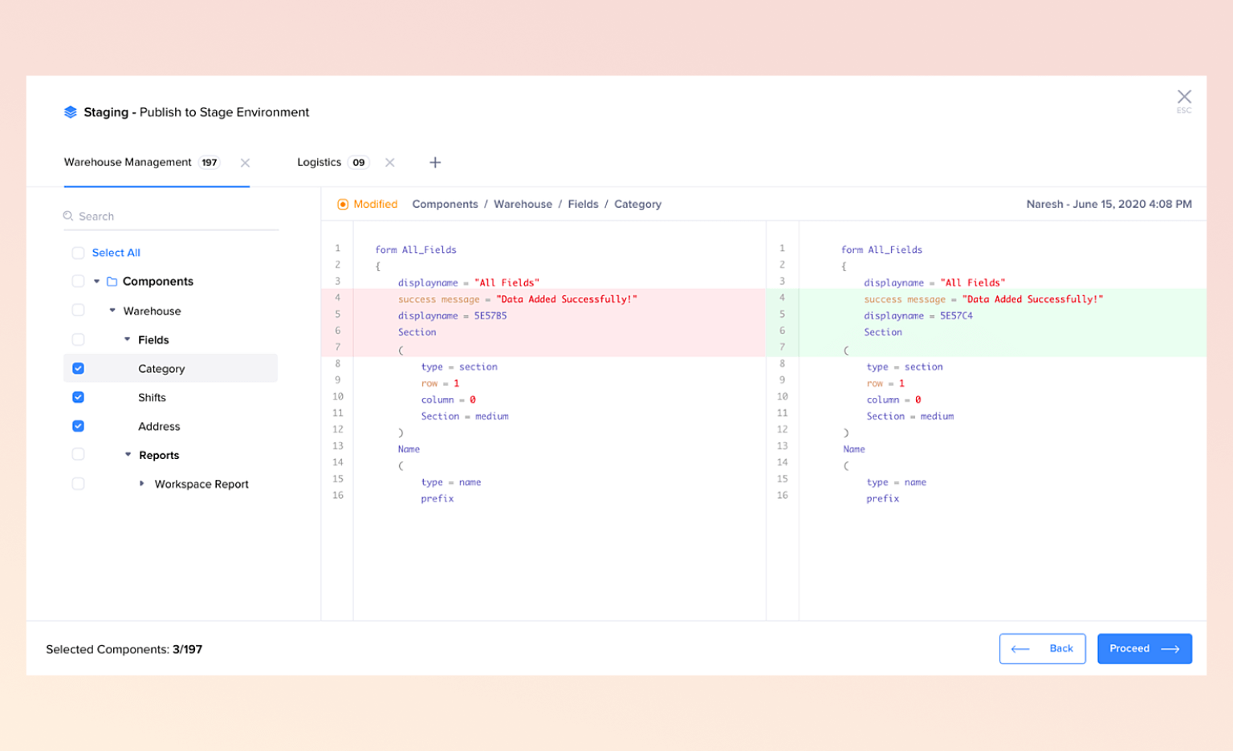The image size is (1233, 751).
Task: Click "Section = medium" in left pane
Action: (x=465, y=416)
